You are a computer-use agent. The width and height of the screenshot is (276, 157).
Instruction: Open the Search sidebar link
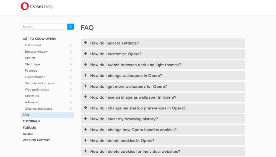(30, 58)
